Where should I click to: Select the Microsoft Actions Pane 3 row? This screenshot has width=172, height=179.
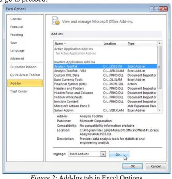pyautogui.click(x=105, y=106)
